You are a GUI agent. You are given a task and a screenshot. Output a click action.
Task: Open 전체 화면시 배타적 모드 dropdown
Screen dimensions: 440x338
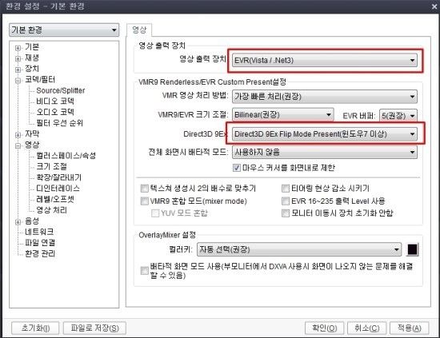tap(325, 153)
